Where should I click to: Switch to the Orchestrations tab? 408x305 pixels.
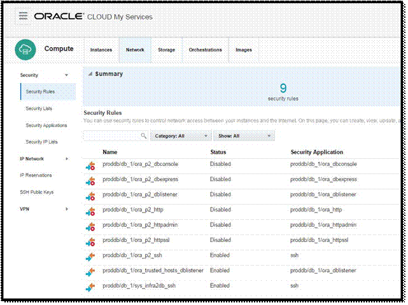tap(205, 50)
